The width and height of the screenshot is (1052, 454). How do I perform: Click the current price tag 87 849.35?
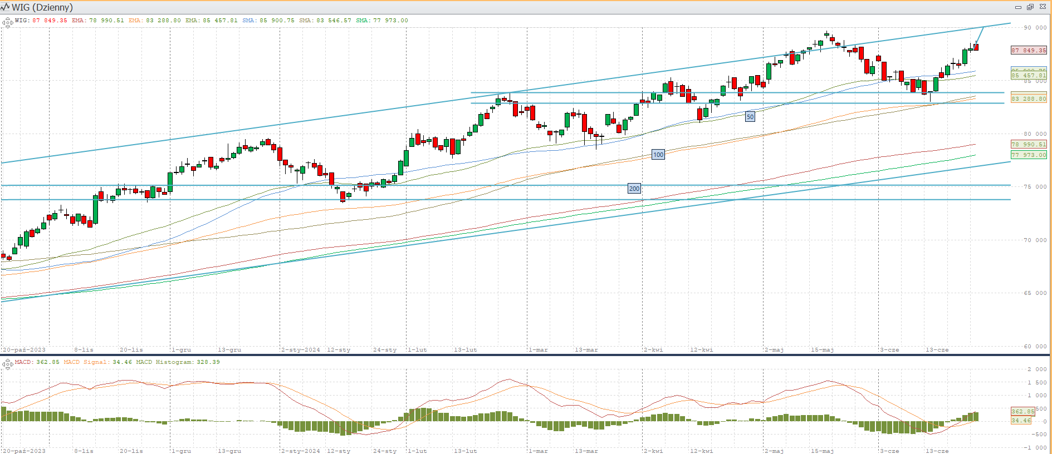(x=1029, y=50)
